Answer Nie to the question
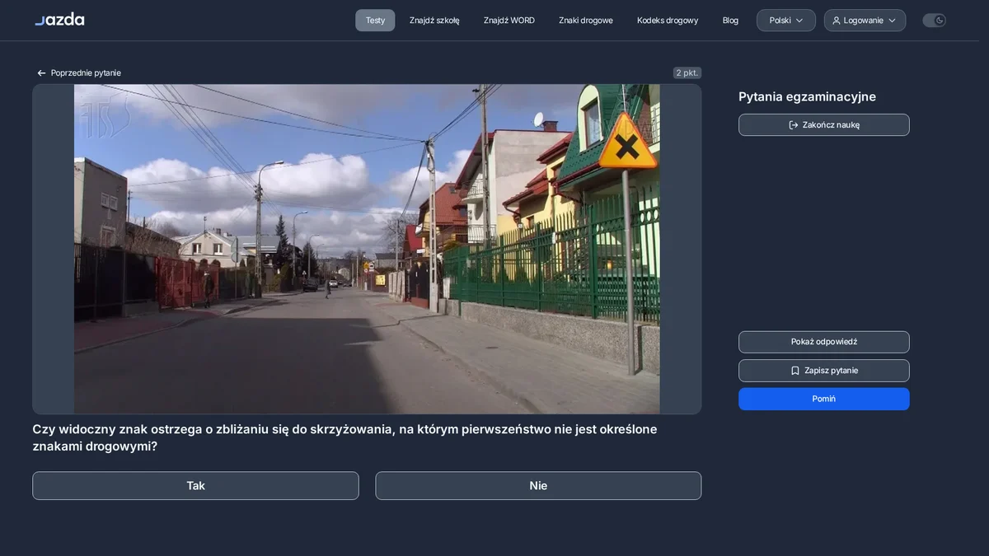The width and height of the screenshot is (989, 556). tap(538, 486)
